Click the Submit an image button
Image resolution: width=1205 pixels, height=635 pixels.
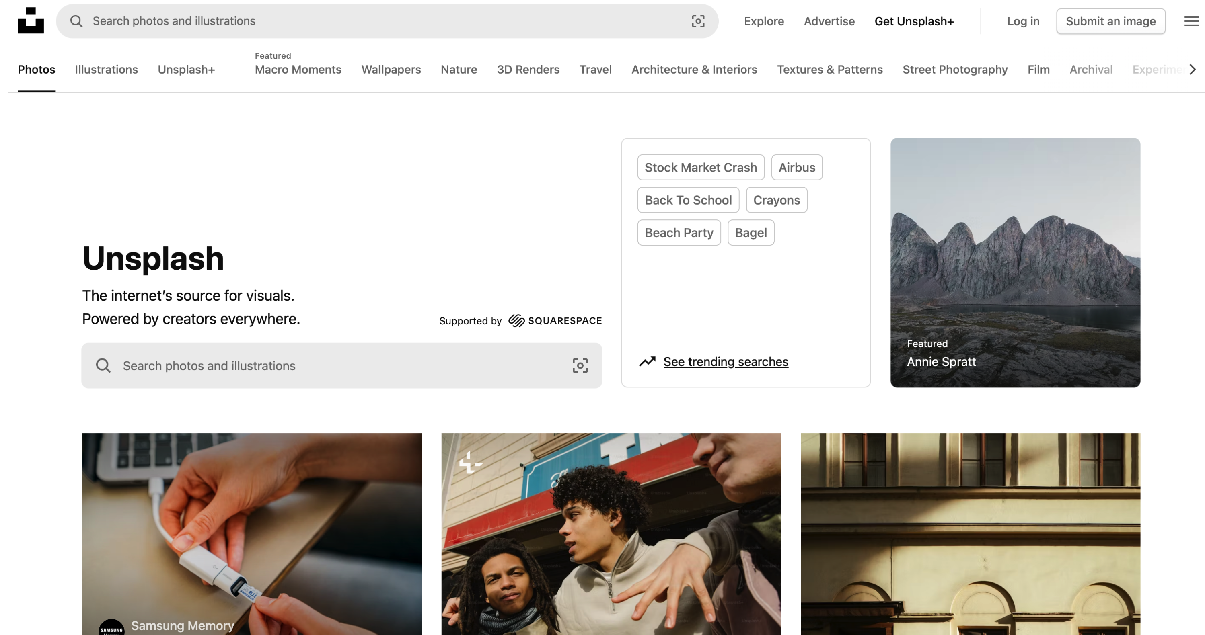1110,21
